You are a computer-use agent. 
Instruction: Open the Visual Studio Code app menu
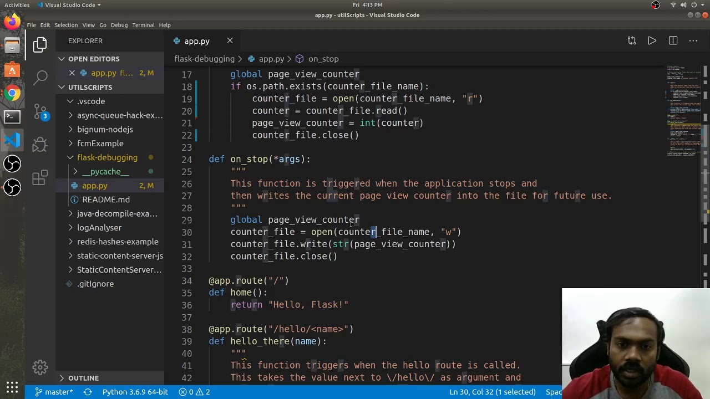(x=69, y=4)
